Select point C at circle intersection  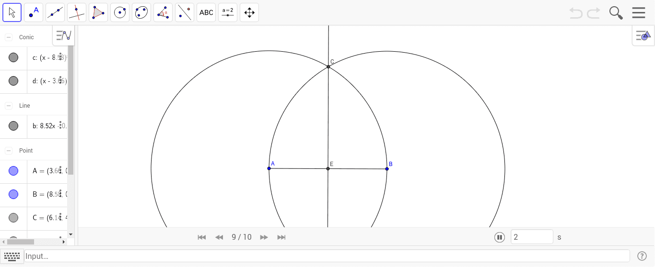coord(328,67)
